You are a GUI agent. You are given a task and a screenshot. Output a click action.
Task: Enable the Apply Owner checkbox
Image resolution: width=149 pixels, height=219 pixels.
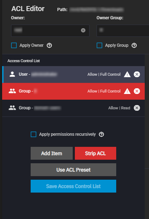point(14,45)
